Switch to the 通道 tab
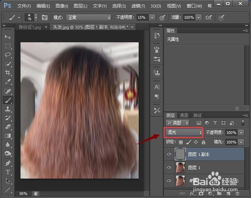This screenshot has width=251, height=198. coord(184,115)
